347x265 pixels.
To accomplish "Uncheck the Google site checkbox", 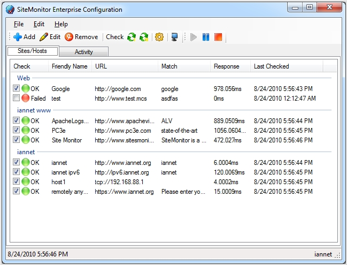I will coord(17,89).
